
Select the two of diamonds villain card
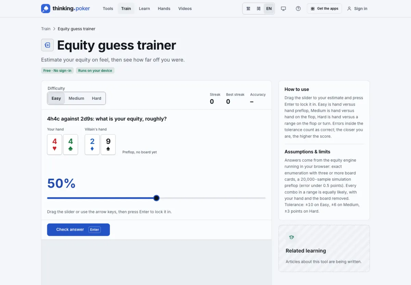tap(92, 145)
